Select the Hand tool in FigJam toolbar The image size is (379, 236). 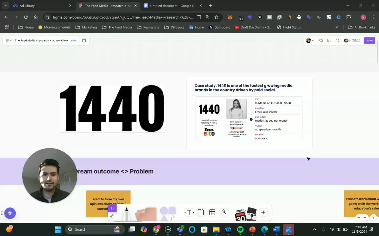pyautogui.click(x=112, y=216)
